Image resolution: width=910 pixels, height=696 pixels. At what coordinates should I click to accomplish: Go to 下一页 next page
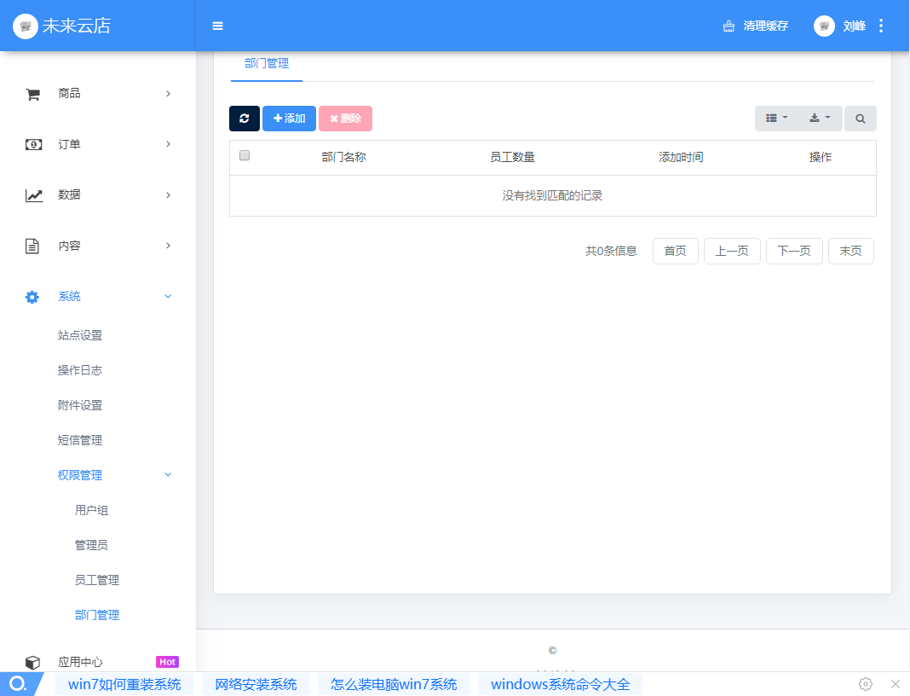pos(794,251)
